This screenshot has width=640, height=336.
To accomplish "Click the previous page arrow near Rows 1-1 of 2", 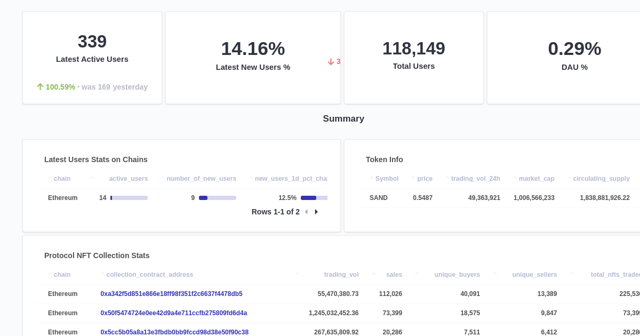I will 306,212.
